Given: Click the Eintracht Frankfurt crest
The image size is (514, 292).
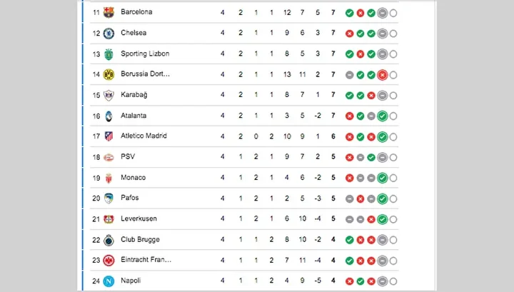Looking at the screenshot, I should coord(109,261).
